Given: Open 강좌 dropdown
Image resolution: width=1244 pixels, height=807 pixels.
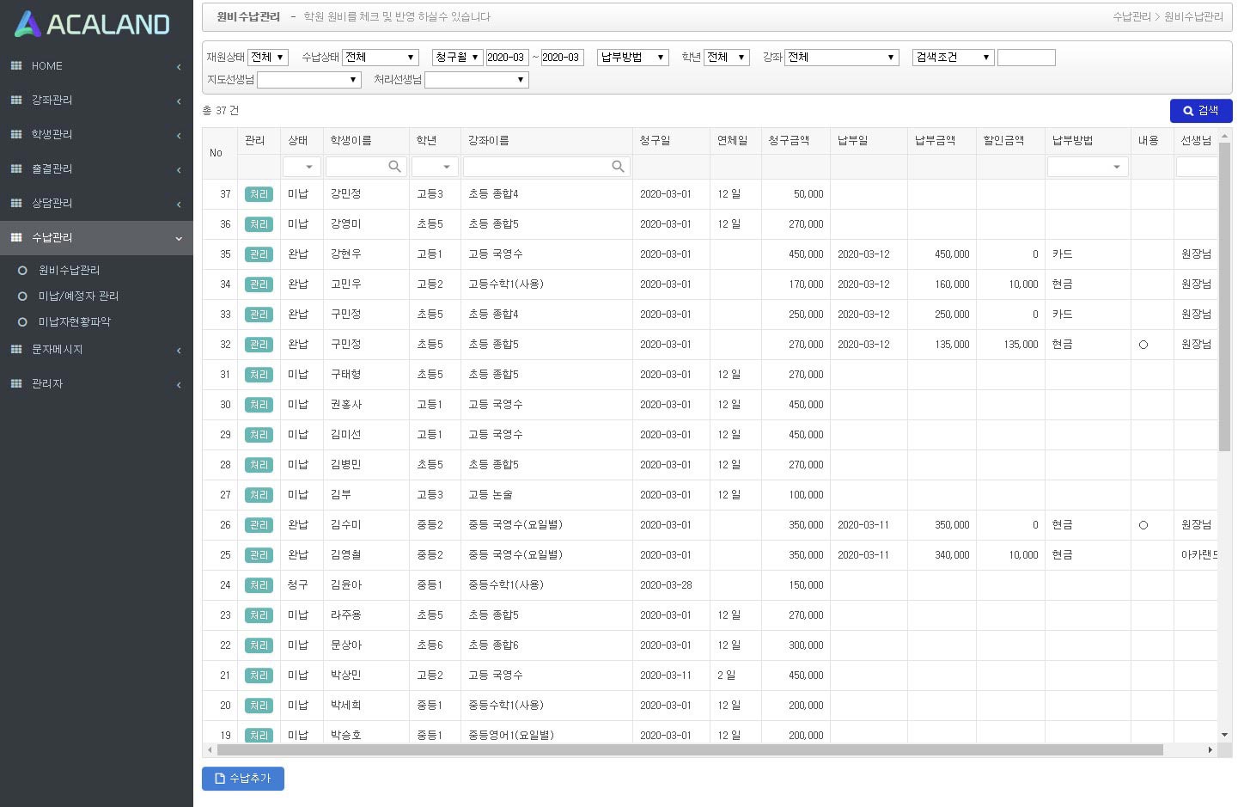Looking at the screenshot, I should pos(842,58).
